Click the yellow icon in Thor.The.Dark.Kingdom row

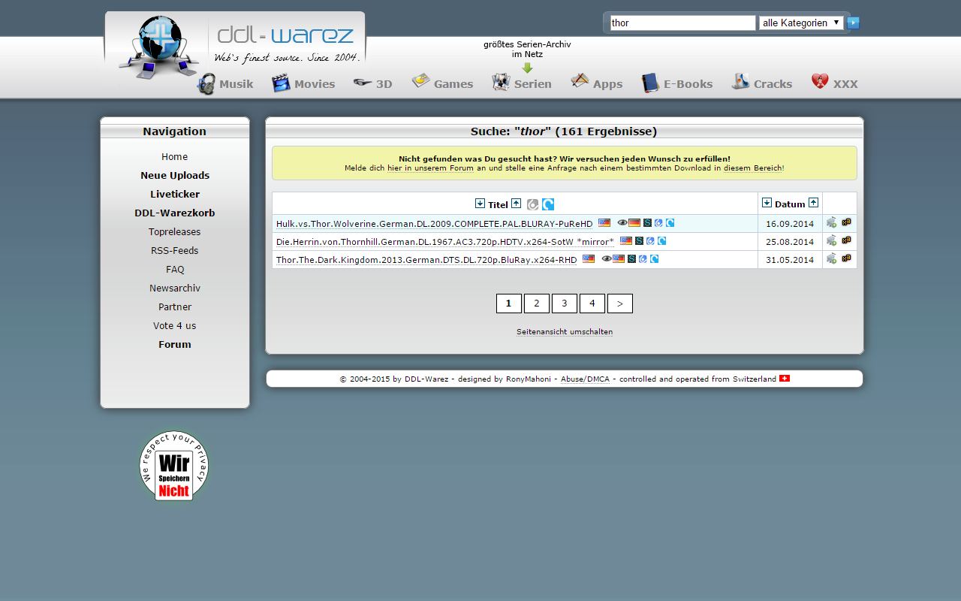coord(847,258)
